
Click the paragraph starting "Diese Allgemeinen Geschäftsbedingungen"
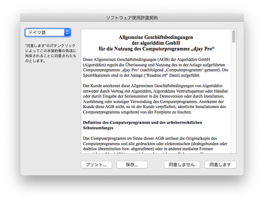tap(156, 68)
